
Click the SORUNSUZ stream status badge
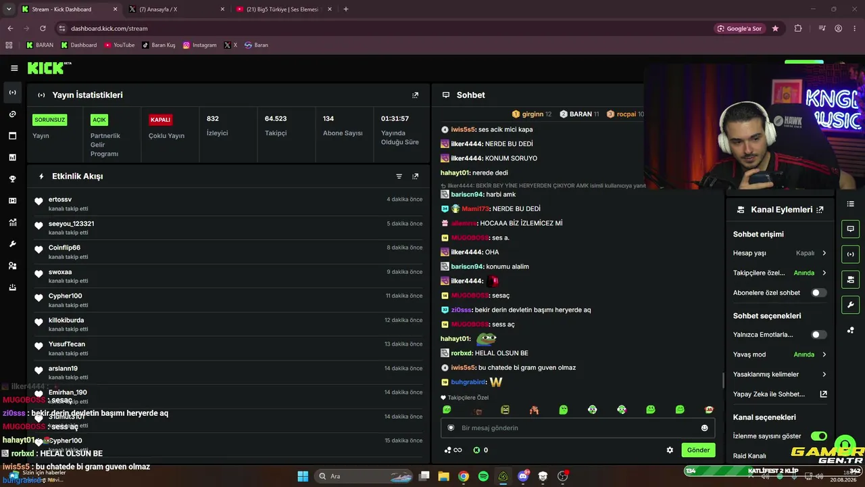pos(50,120)
